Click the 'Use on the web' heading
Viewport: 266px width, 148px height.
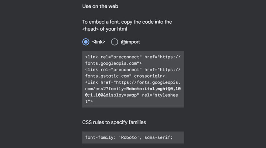pos(100,6)
